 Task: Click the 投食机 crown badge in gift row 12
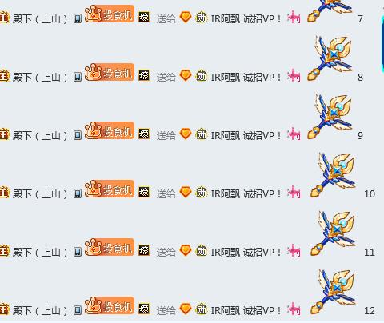(x=110, y=305)
